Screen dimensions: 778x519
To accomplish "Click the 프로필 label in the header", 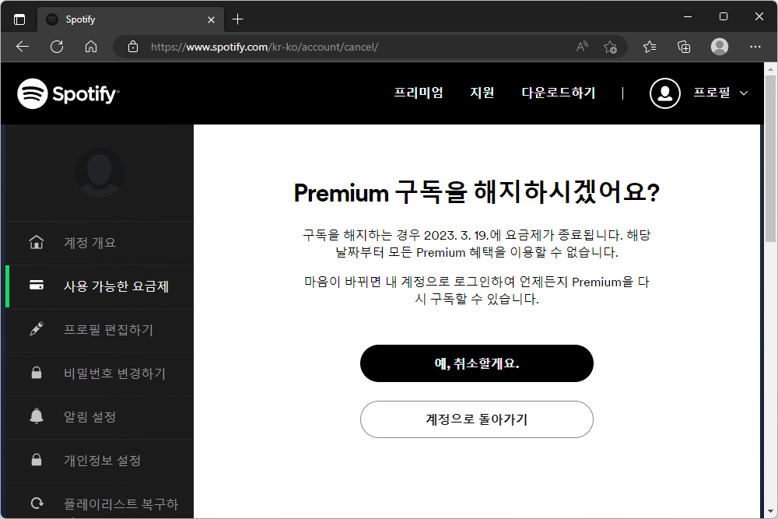I will [712, 93].
